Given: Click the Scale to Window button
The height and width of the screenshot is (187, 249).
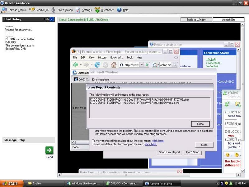Looking at the screenshot, I should point(196,20).
